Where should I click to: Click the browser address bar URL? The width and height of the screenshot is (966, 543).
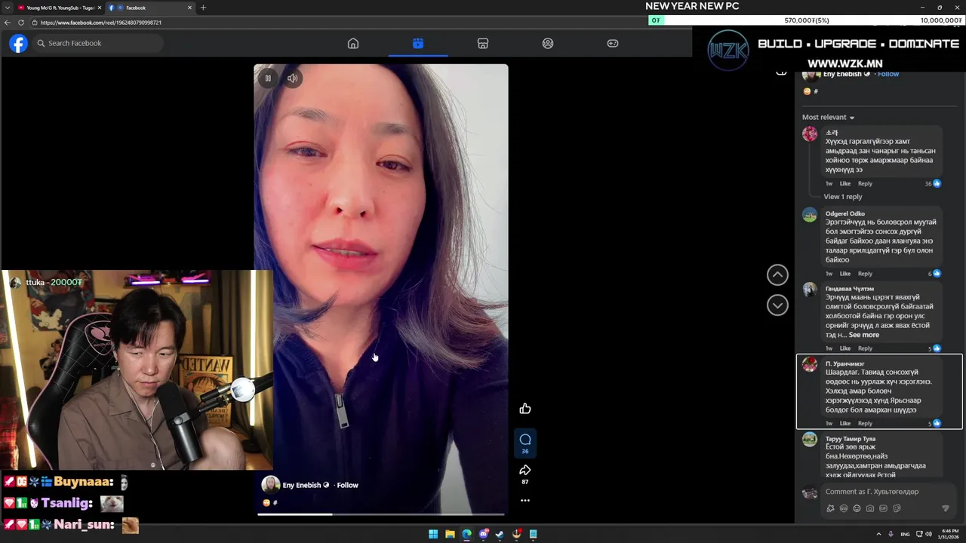[x=100, y=23]
